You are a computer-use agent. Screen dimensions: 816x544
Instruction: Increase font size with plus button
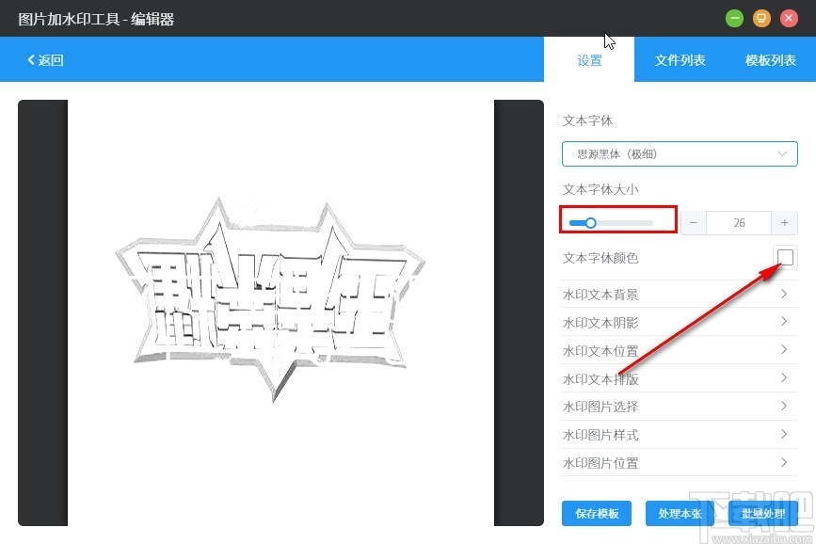point(784,222)
